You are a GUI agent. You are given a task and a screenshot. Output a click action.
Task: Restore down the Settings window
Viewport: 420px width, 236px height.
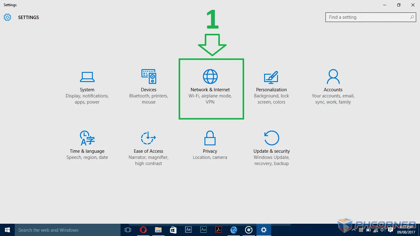[x=399, y=5]
